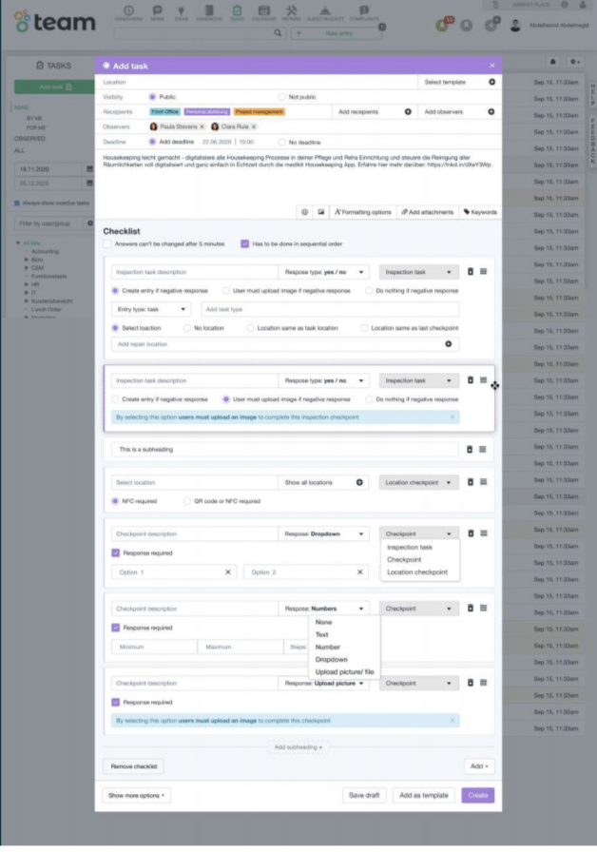
Task: Open Response: Upload picture dropdown
Action: (324, 684)
